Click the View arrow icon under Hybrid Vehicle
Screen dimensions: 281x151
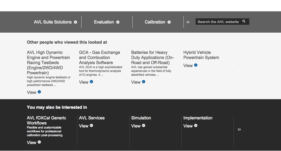[196, 65]
